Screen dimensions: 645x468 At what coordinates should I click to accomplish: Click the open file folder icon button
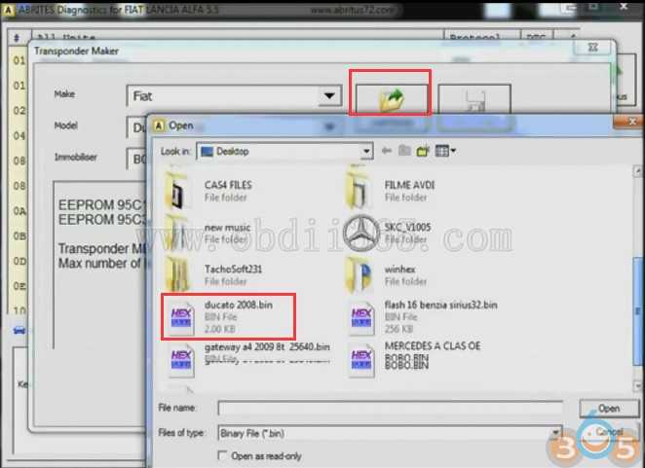(x=392, y=98)
